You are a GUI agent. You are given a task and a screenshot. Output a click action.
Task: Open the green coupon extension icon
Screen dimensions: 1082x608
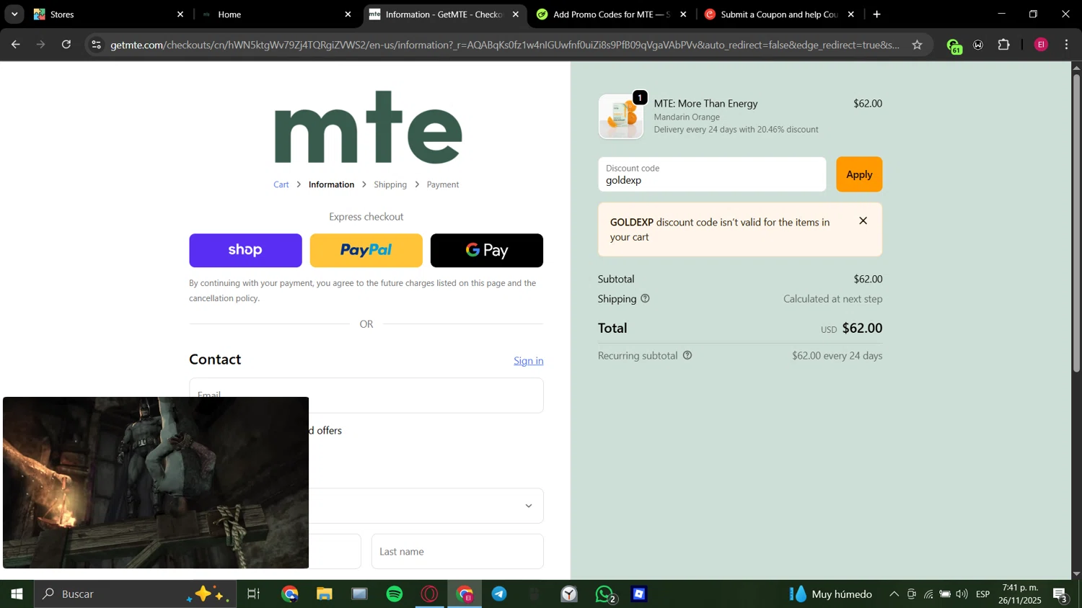954,45
